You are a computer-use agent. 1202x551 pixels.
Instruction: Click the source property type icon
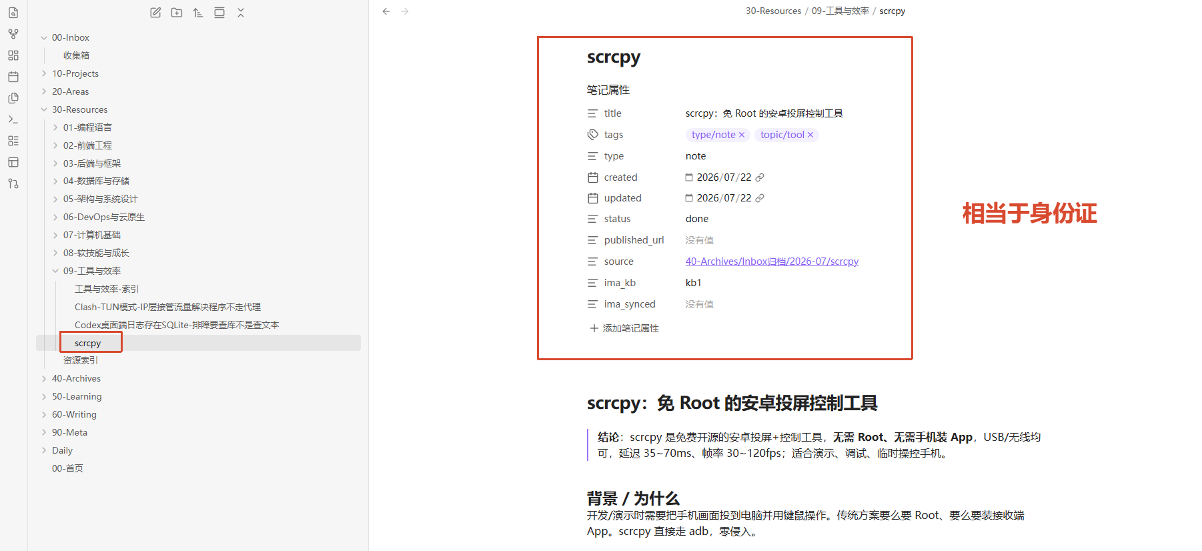point(592,261)
